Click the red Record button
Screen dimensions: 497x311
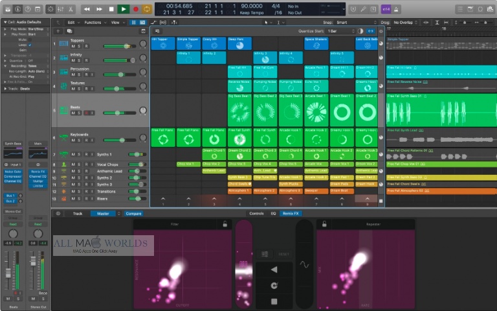point(136,9)
